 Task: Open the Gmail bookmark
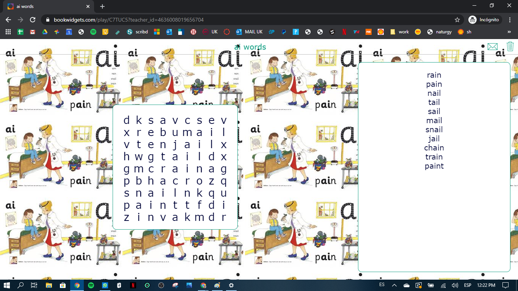tap(33, 32)
